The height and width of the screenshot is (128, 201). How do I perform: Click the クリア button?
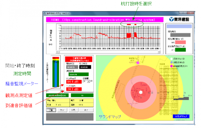(x=62, y=110)
